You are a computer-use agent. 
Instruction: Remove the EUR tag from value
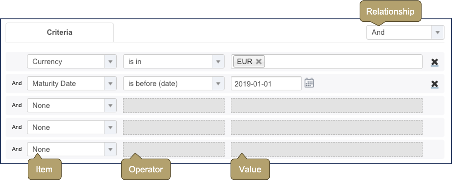[x=259, y=62]
